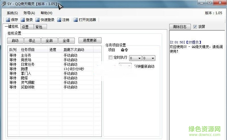Click the 队列 column header
This screenshot has width=227, height=140.
click(x=13, y=50)
